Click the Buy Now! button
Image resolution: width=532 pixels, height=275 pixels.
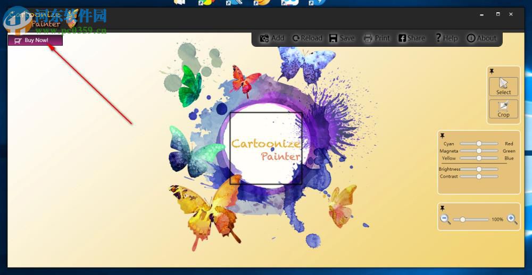click(35, 40)
